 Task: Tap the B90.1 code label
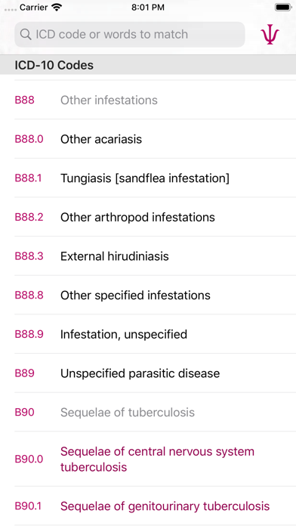pyautogui.click(x=28, y=506)
